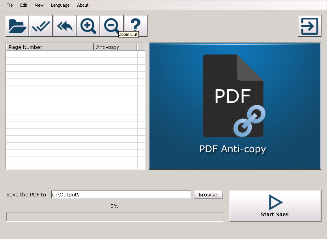
Task: Open the Edit menu
Action: tap(24, 5)
